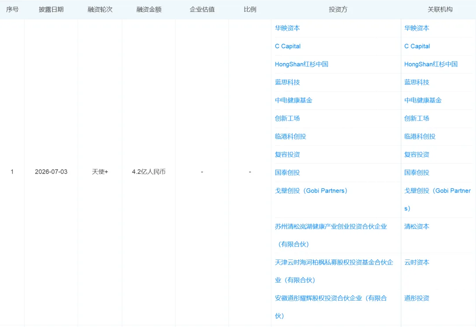Open 戈壁创投 (Gobi Partners) in the 关联机构 column

click(x=438, y=200)
